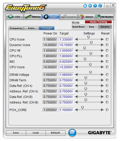Click the CPU PLL slider handle
Viewport: 121px width, 141px height.
point(91,54)
